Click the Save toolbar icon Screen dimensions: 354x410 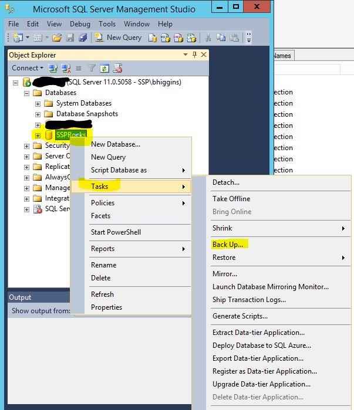70,38
